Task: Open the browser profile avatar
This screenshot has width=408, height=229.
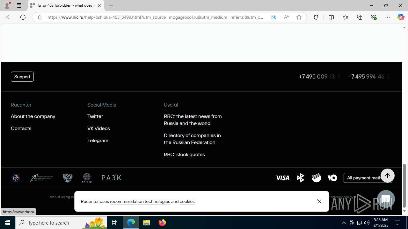Action: tap(7, 5)
